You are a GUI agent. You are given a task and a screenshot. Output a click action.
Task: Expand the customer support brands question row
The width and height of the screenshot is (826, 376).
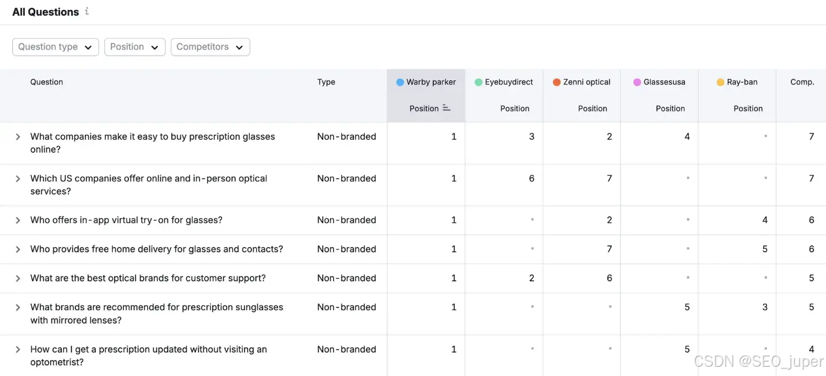click(x=18, y=278)
